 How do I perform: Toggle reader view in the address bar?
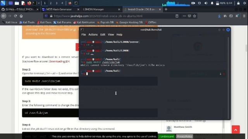tap(177, 16)
